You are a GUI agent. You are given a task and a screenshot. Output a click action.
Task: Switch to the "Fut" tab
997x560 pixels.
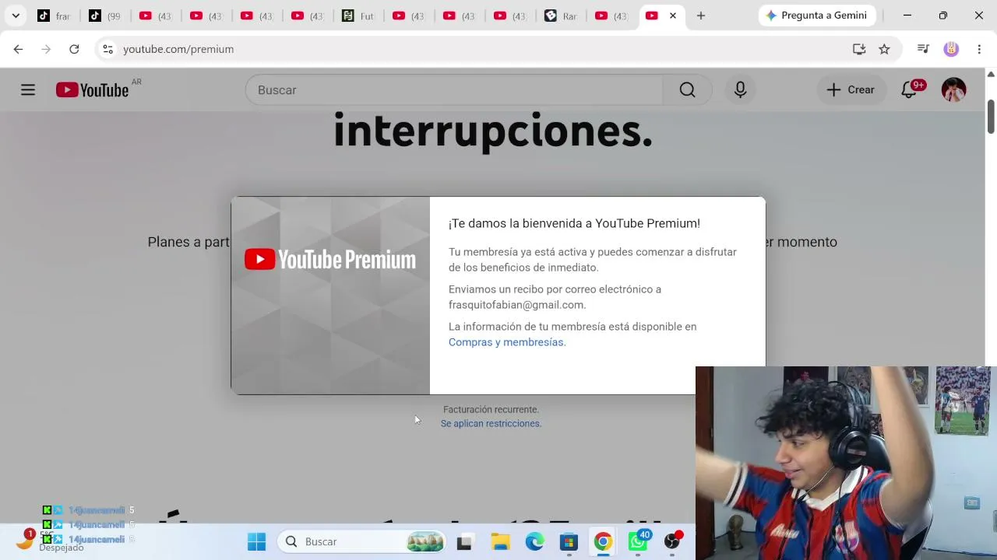(x=358, y=16)
